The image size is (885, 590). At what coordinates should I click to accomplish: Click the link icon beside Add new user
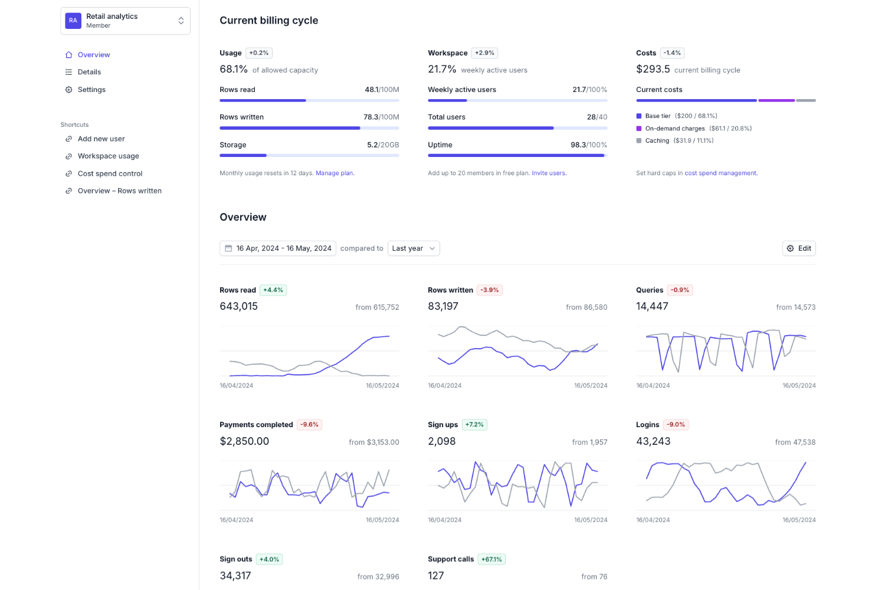point(69,138)
